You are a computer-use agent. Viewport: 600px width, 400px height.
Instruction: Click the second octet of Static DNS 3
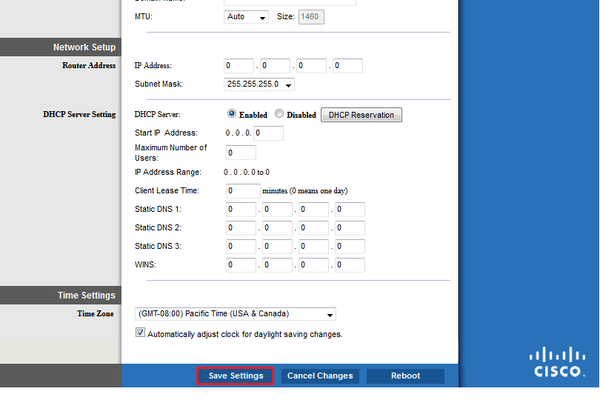point(278,247)
